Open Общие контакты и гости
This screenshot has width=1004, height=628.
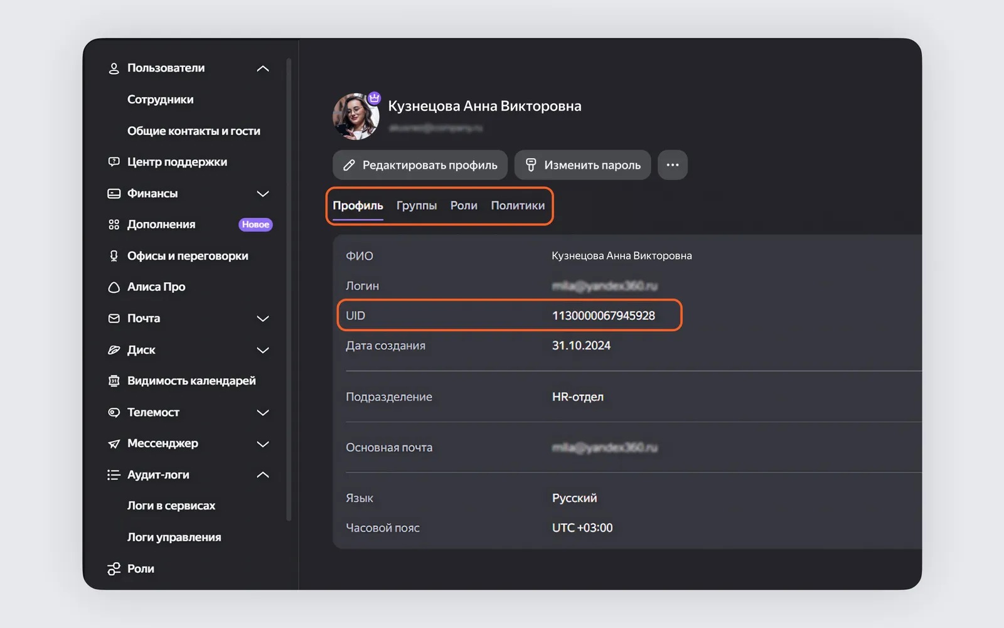click(x=193, y=131)
